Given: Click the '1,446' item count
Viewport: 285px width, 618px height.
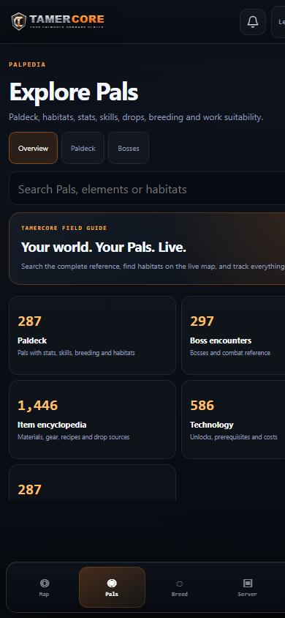Looking at the screenshot, I should [x=38, y=405].
